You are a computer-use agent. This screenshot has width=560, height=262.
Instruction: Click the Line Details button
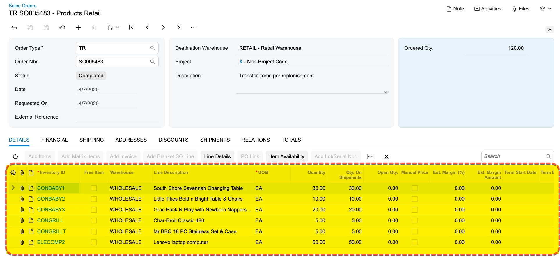pyautogui.click(x=217, y=156)
